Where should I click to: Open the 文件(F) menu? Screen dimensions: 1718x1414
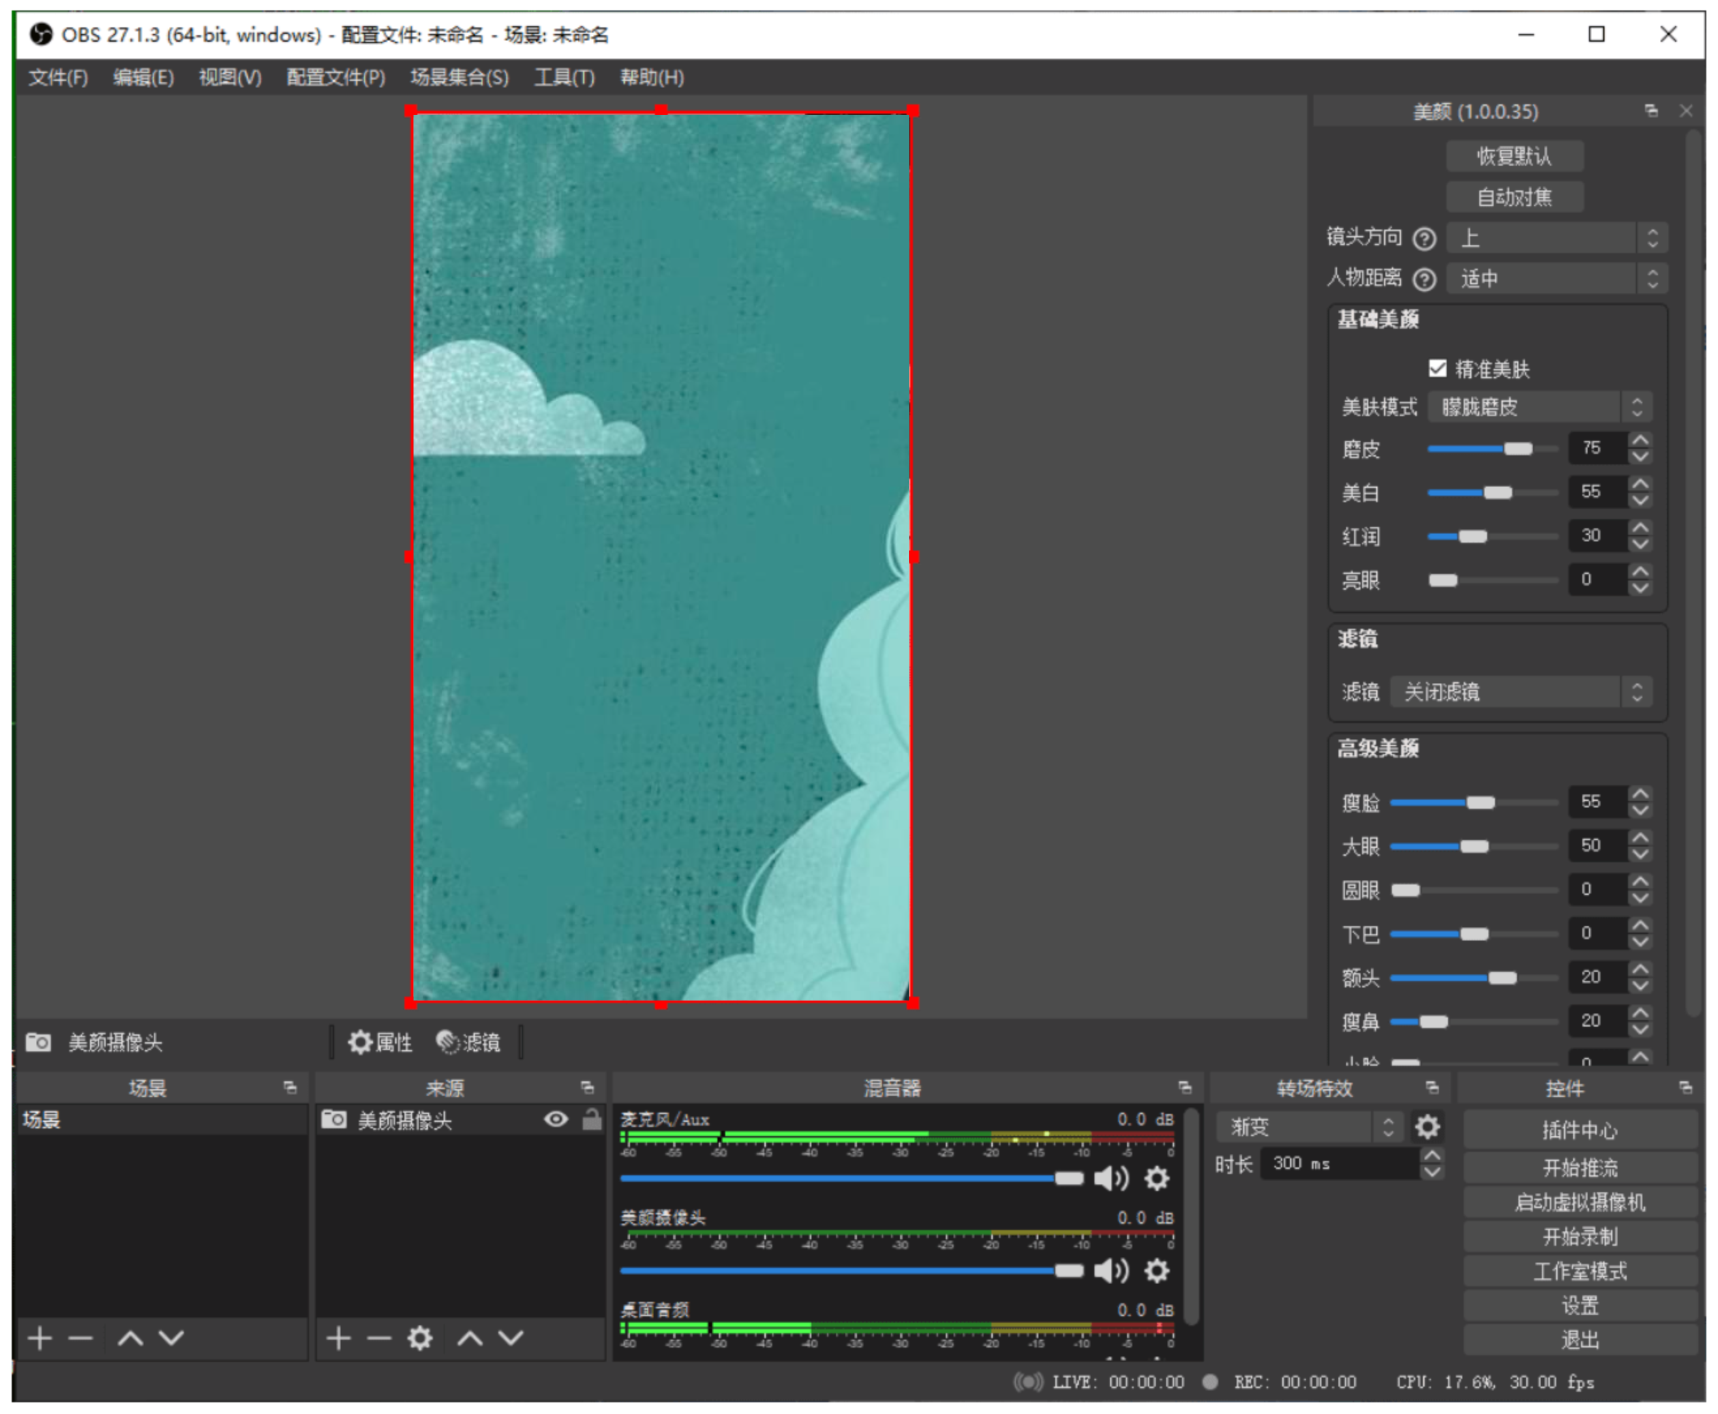tap(58, 78)
